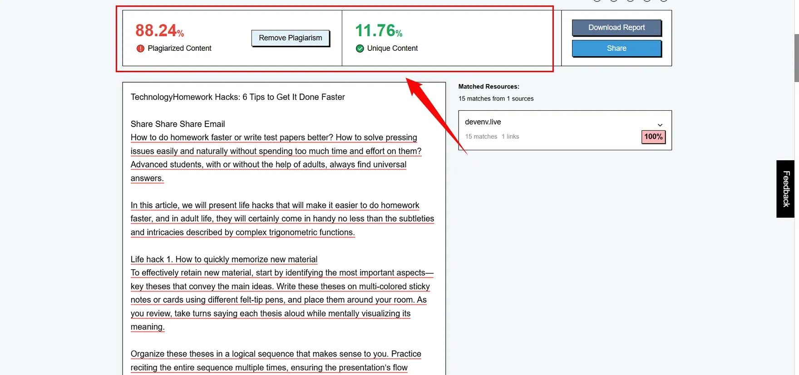Viewport: 799px width, 375px height.
Task: Click highlighted line 'To effectively retain new material'
Action: click(x=282, y=273)
